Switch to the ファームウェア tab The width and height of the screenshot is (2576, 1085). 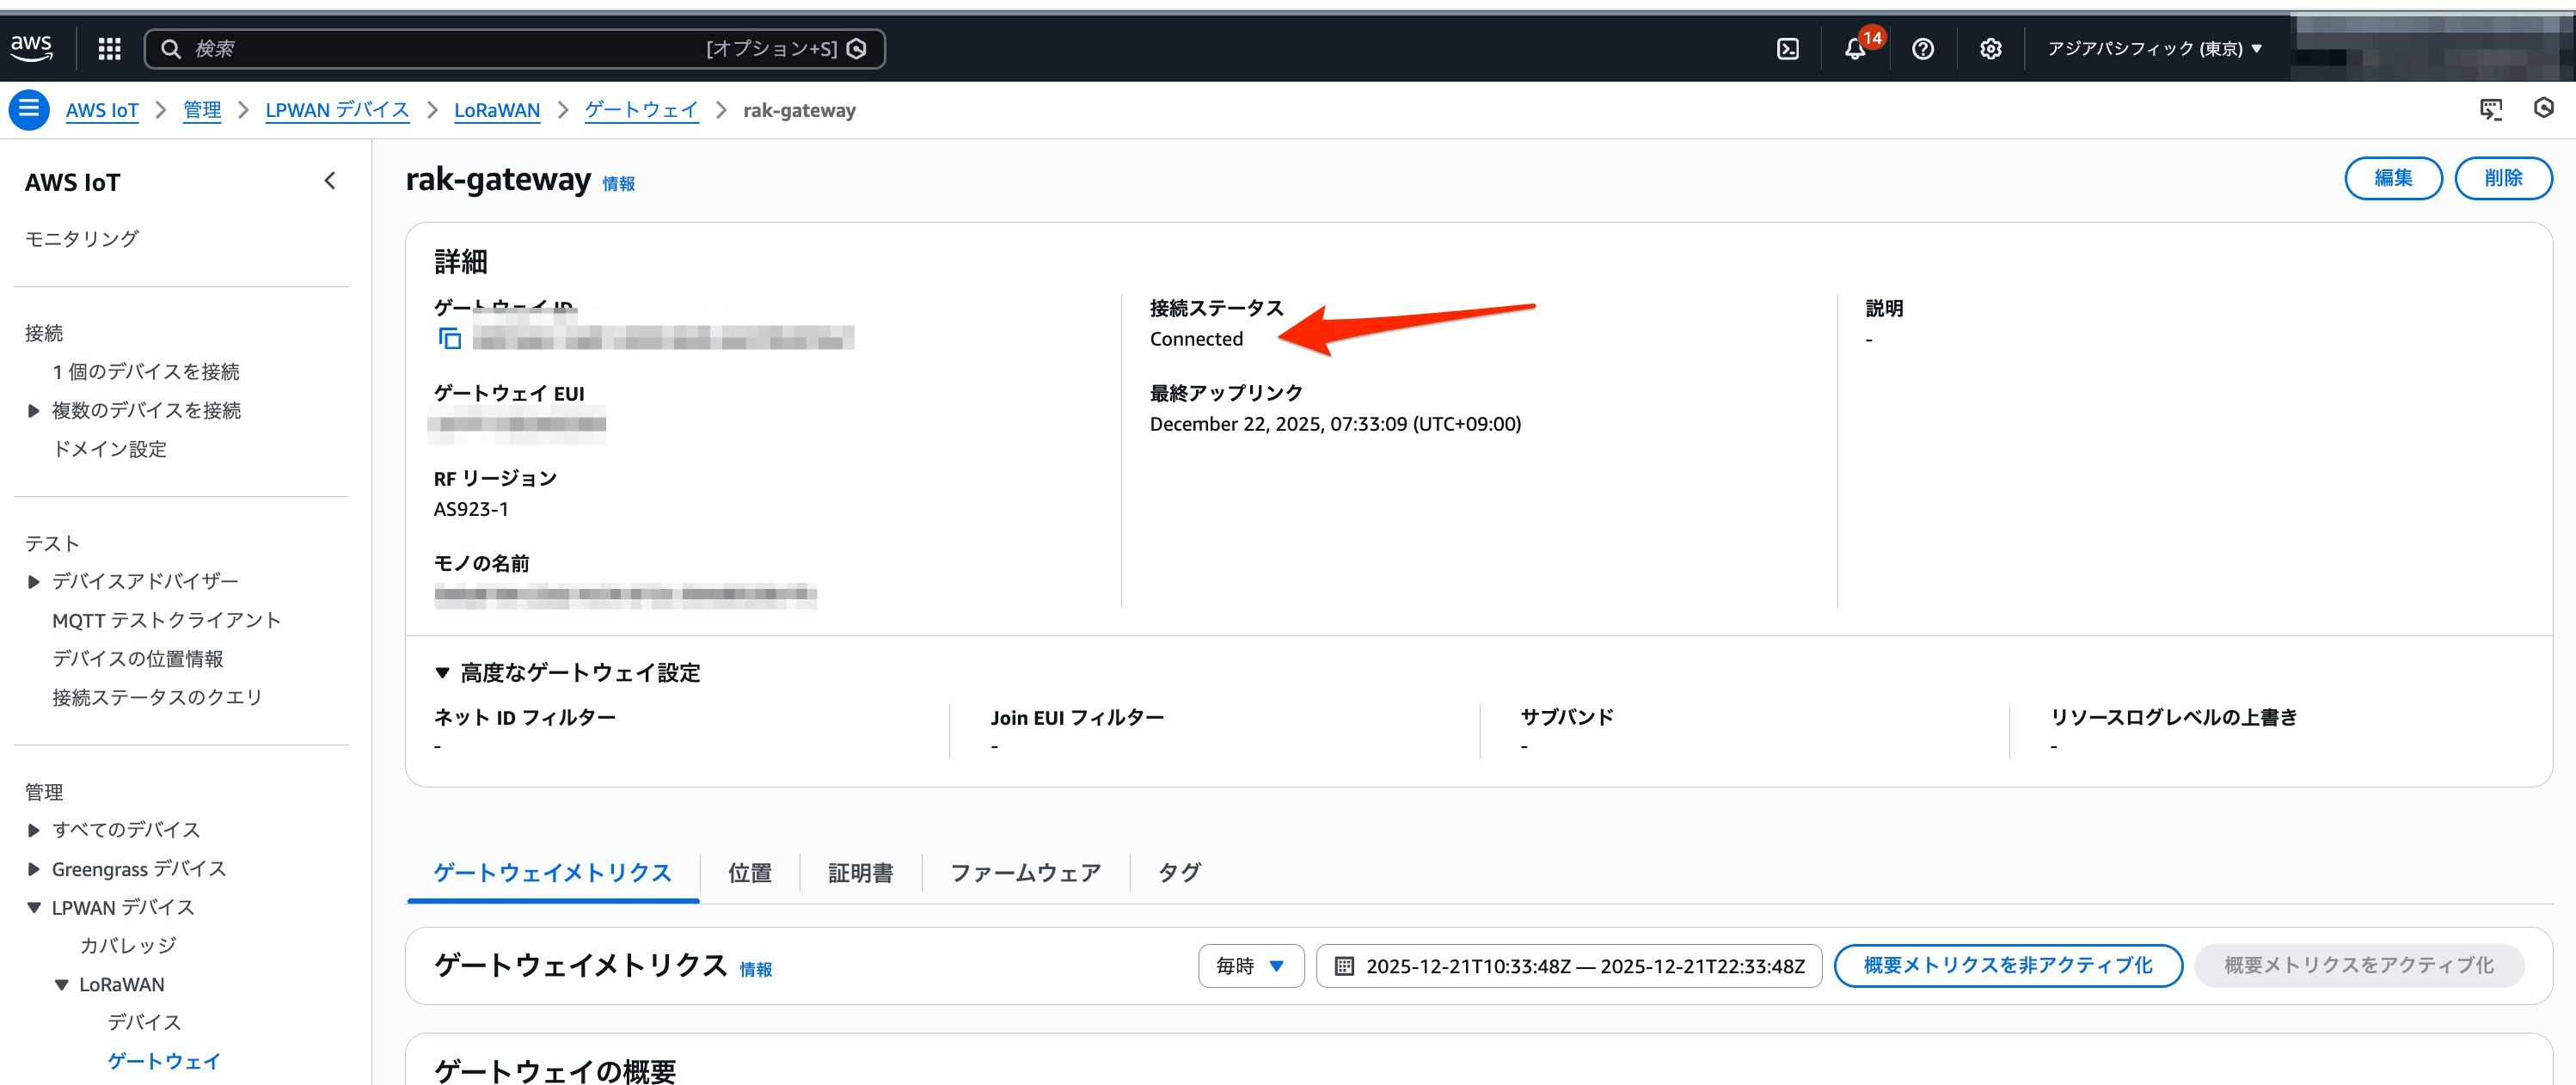[1025, 873]
